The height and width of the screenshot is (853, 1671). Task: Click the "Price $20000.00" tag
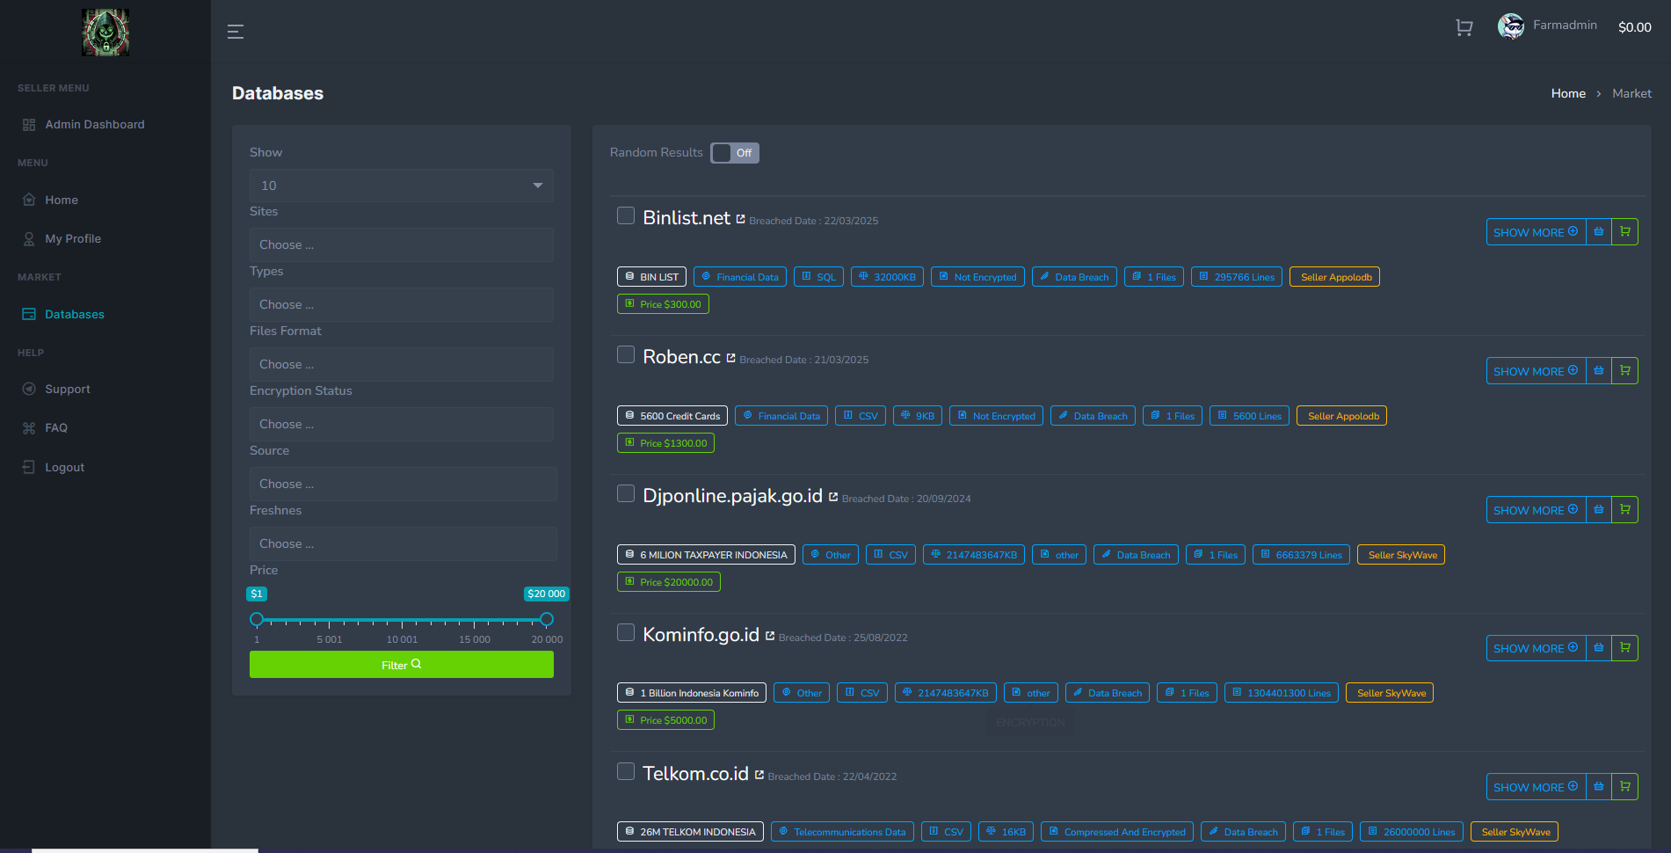[669, 582]
